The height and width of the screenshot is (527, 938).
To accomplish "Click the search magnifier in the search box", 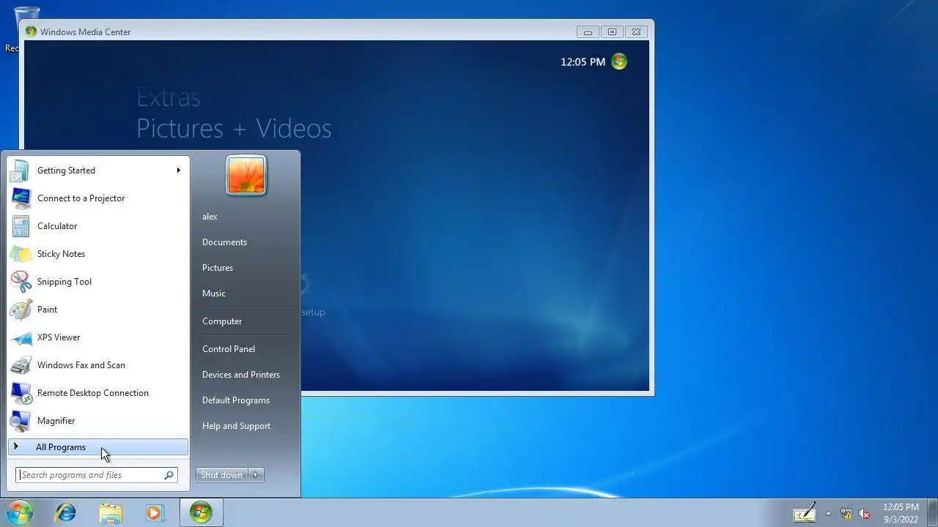I will click(169, 475).
